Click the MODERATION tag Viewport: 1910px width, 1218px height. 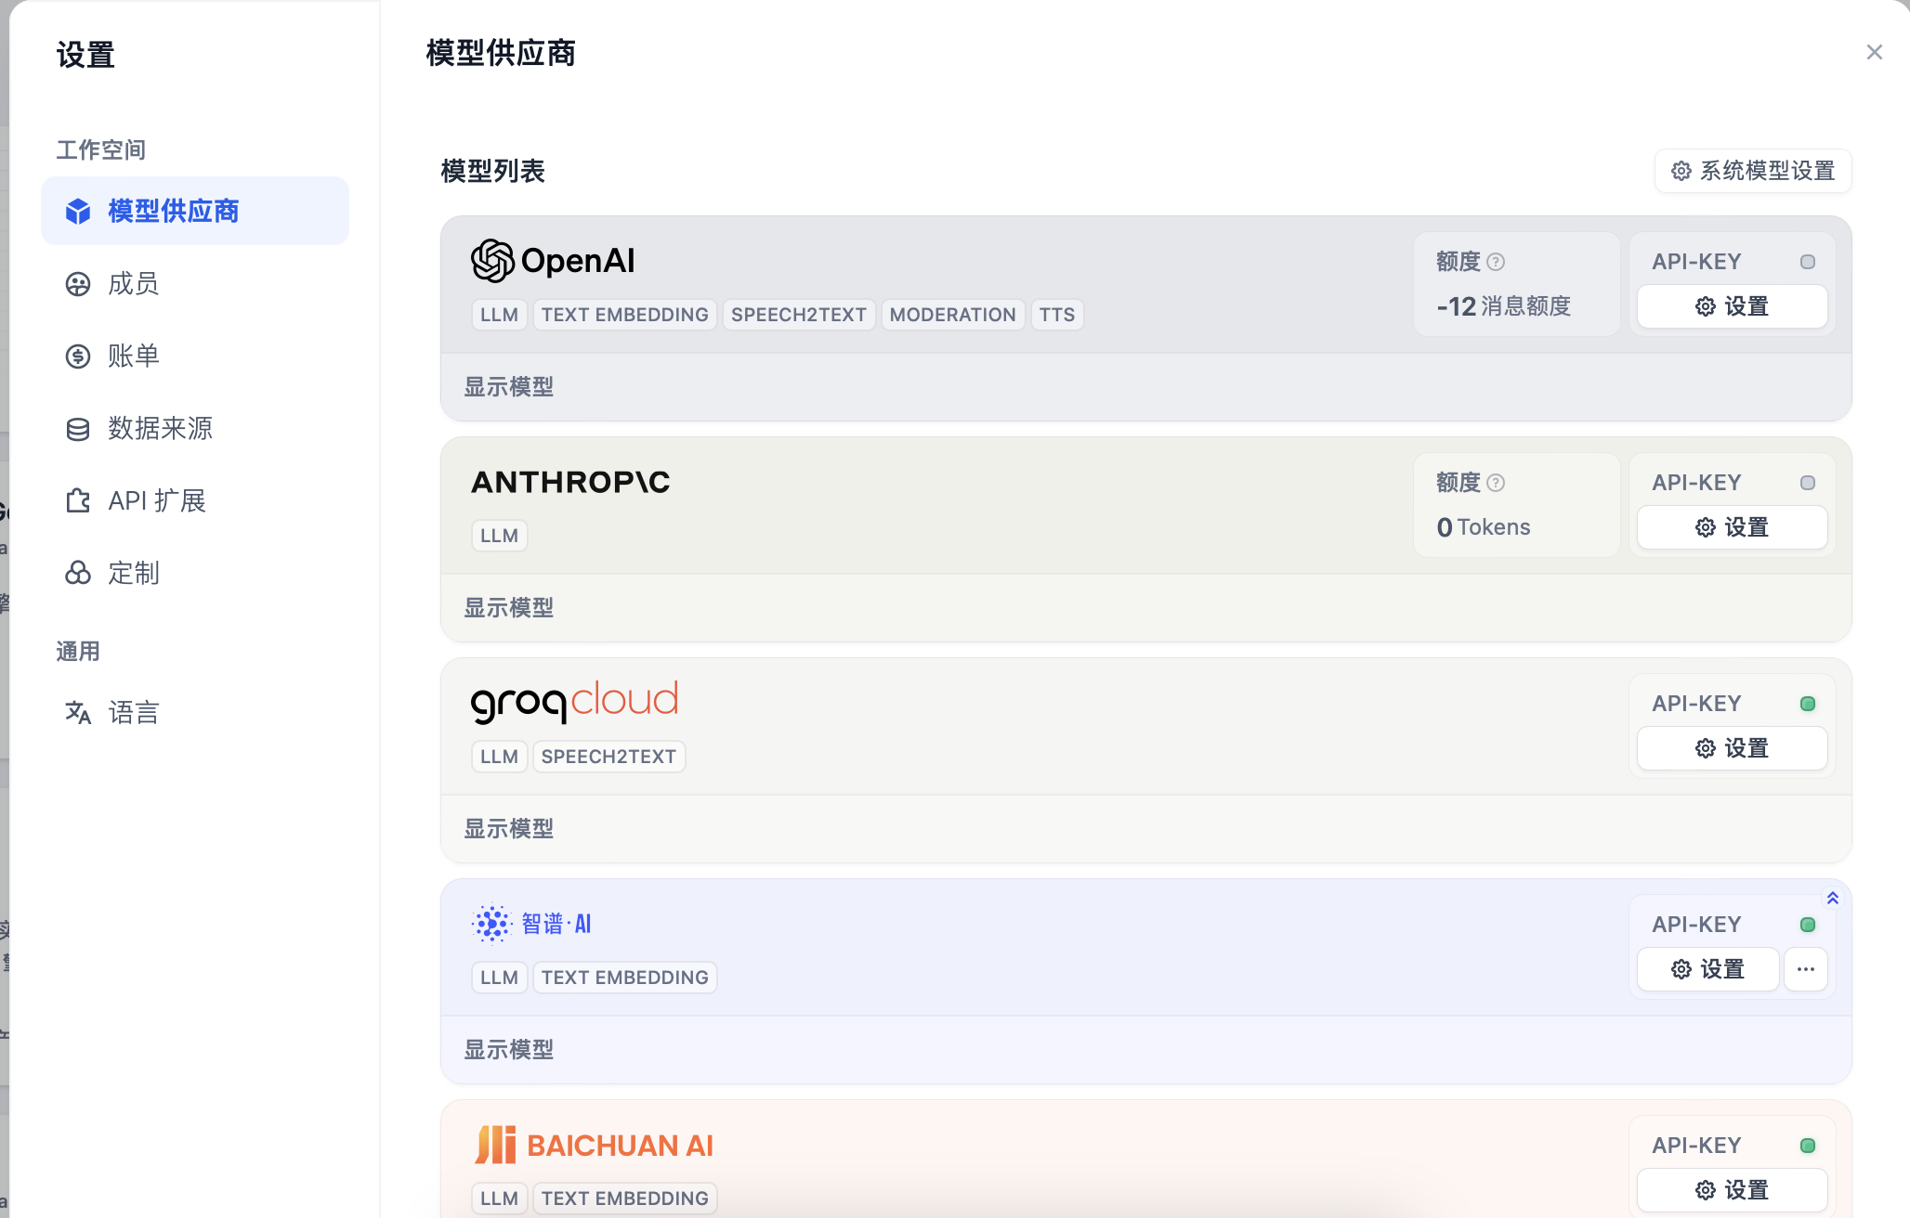point(953,315)
